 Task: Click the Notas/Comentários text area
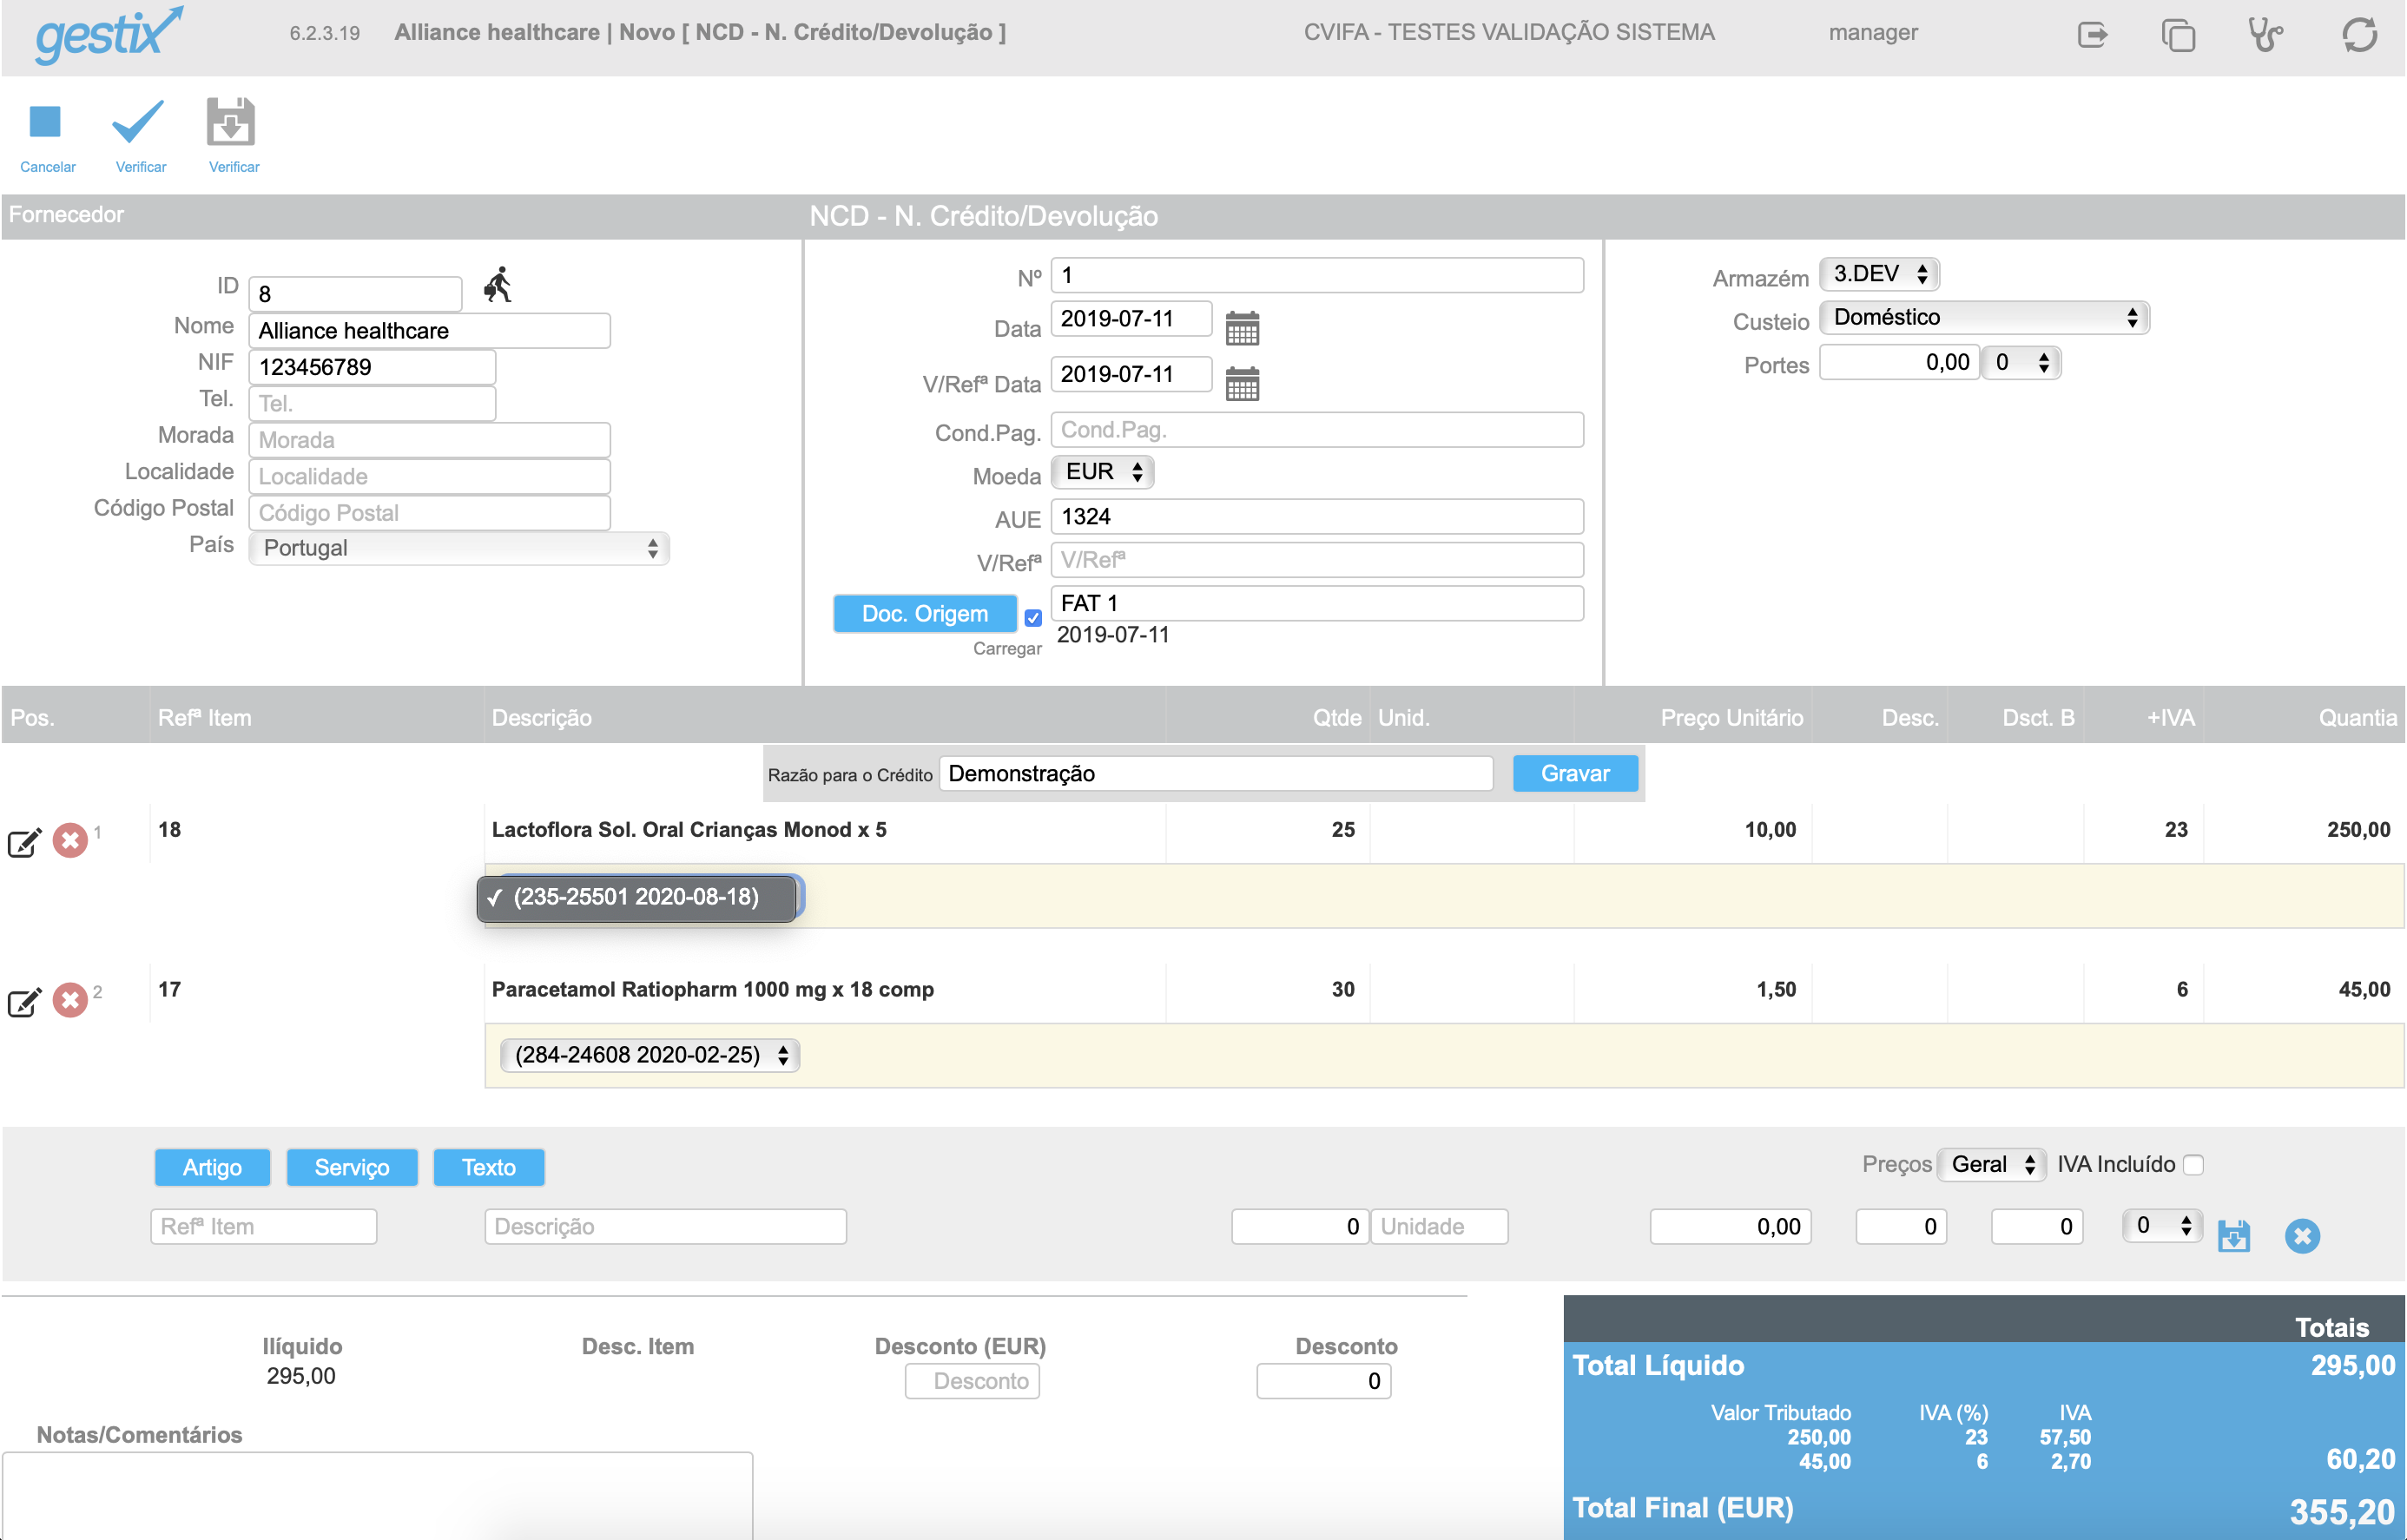coord(377,1496)
